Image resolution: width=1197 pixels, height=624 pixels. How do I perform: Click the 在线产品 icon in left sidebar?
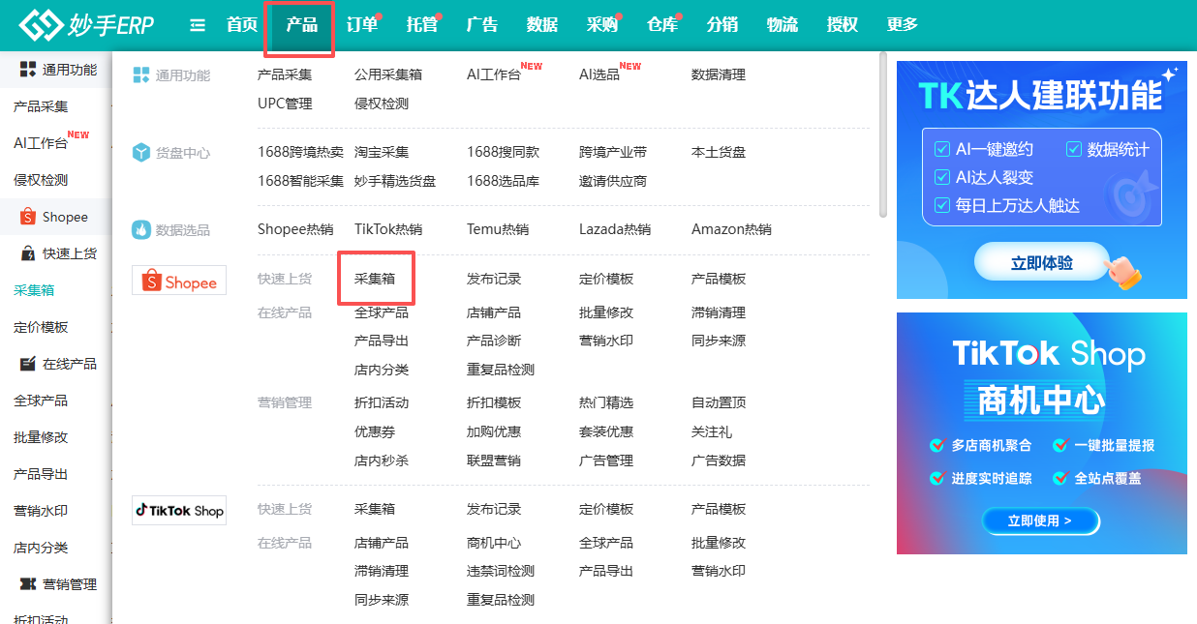27,364
